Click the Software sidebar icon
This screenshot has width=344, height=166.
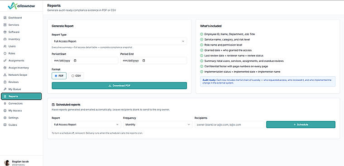[x=5, y=32]
